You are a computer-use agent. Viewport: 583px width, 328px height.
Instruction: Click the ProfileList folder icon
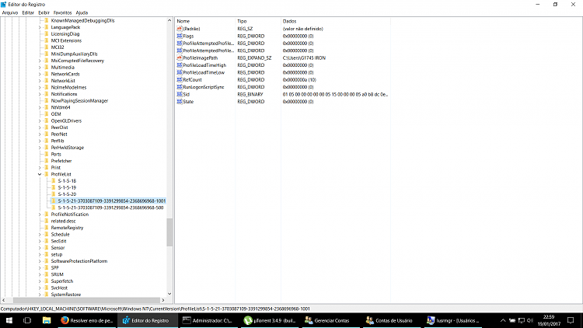[x=47, y=174]
